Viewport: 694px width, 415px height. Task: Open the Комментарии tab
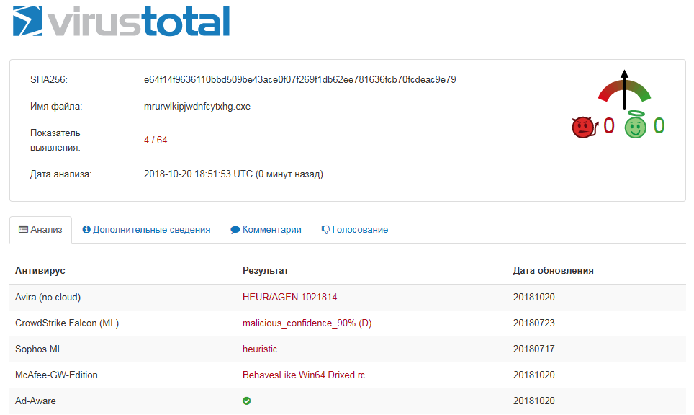[266, 229]
